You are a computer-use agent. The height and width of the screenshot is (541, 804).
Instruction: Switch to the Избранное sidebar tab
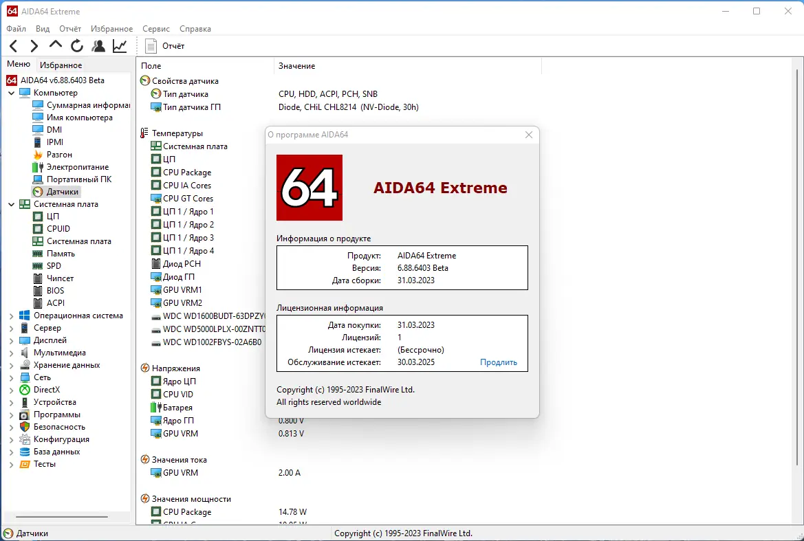pos(61,65)
